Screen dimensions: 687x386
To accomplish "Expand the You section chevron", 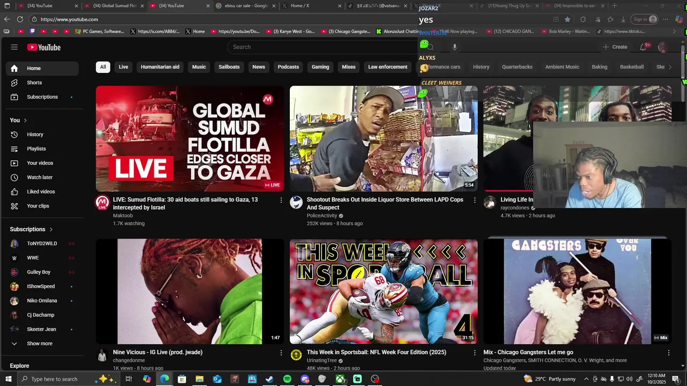I will pos(25,120).
